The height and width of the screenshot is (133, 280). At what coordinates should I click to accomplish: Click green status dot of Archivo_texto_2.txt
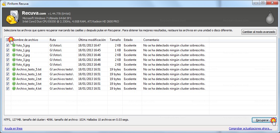pyautogui.click(x=14, y=79)
